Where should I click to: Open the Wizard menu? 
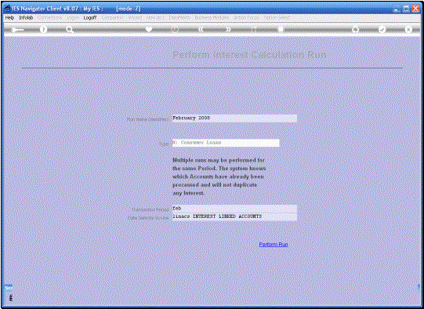[135, 17]
